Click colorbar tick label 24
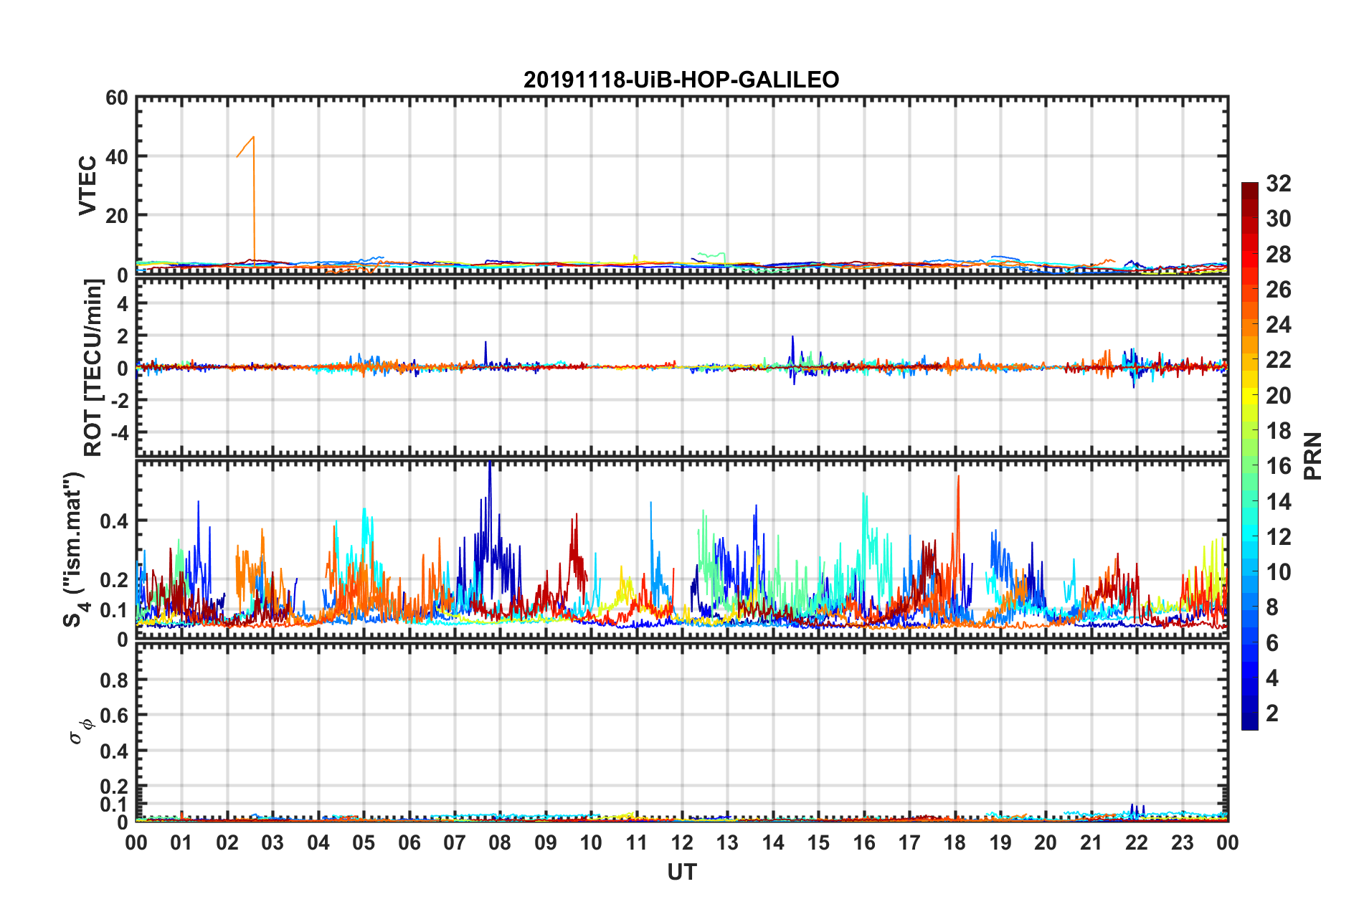 tap(1279, 325)
